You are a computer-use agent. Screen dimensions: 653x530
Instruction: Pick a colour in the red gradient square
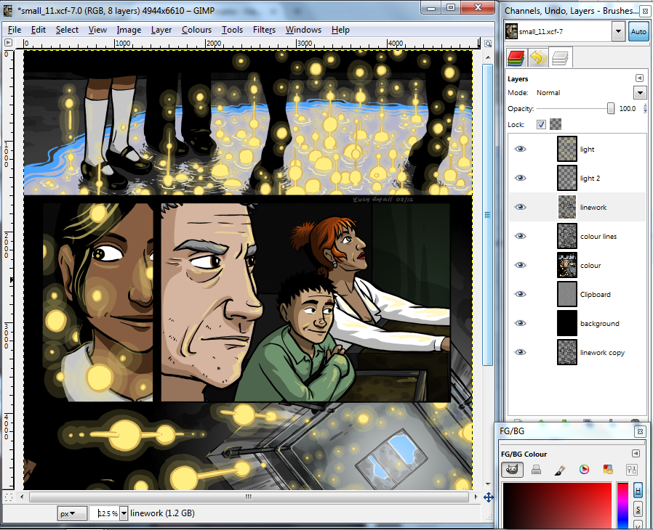[x=557, y=505]
